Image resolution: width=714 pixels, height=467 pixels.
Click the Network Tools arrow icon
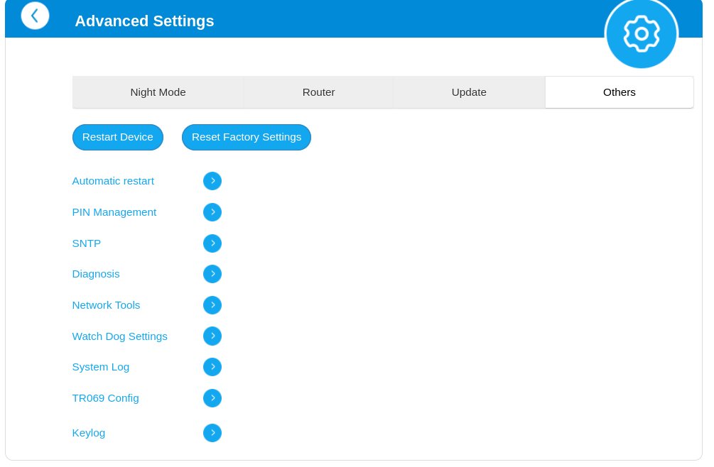(x=212, y=305)
